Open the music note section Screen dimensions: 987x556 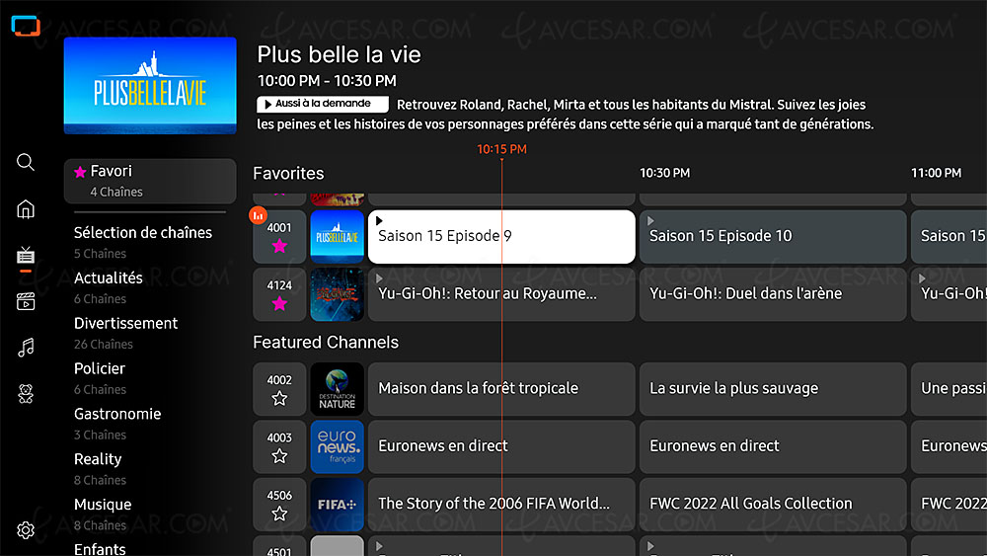click(26, 348)
